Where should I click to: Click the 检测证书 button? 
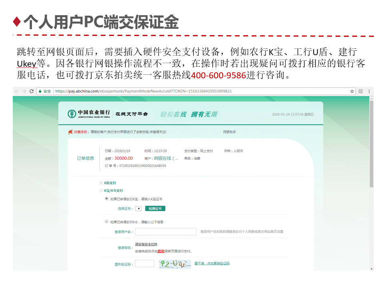[x=155, y=209]
